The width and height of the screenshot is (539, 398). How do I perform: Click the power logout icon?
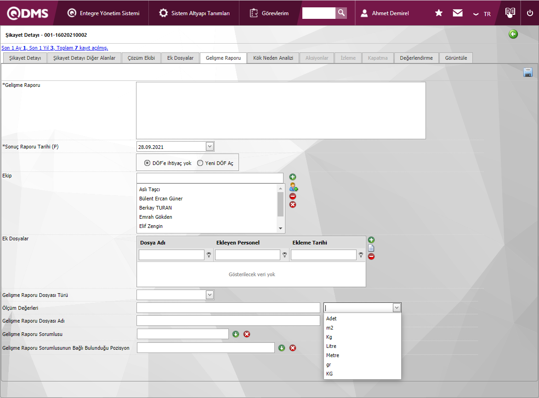coord(530,13)
